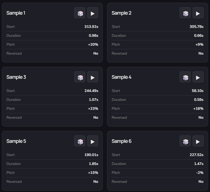This screenshot has width=210, height=192.
Task: Start playback of Sample 5
Action: click(x=93, y=141)
